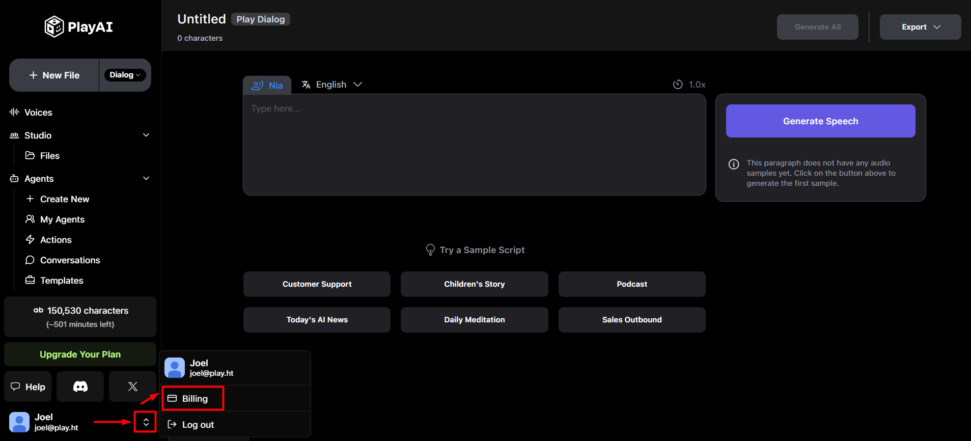Click Upgrade Your Plan
Viewport: 971px width, 441px height.
coord(80,354)
